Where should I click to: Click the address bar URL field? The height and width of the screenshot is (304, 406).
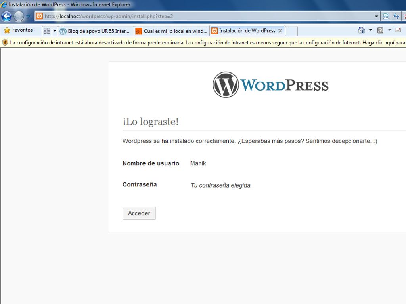point(207,16)
